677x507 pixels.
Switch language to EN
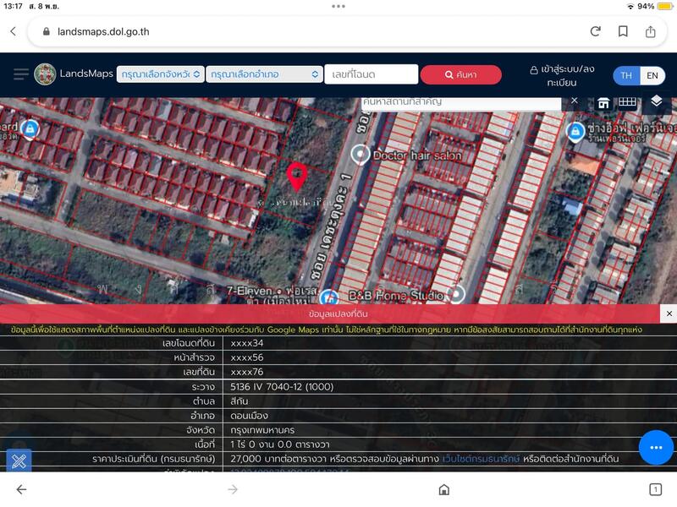click(652, 75)
